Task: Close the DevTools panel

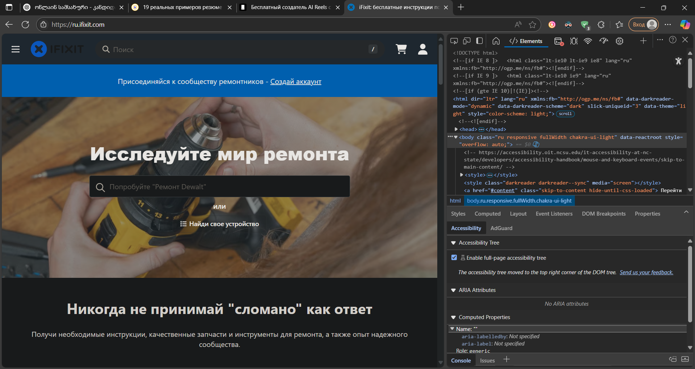Action: (x=685, y=40)
